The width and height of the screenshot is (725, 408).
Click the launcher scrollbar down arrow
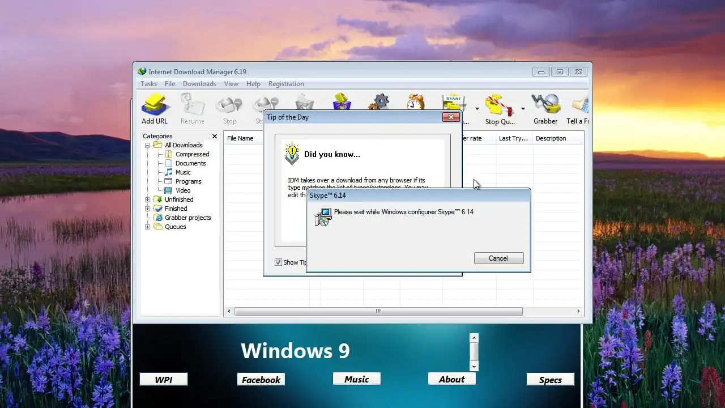(475, 367)
